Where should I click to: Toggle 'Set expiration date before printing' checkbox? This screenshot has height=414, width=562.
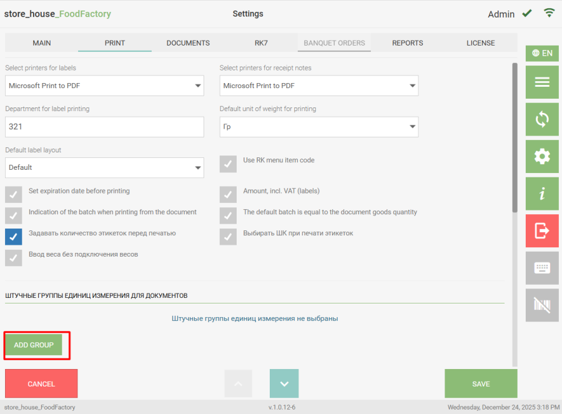[14, 194]
